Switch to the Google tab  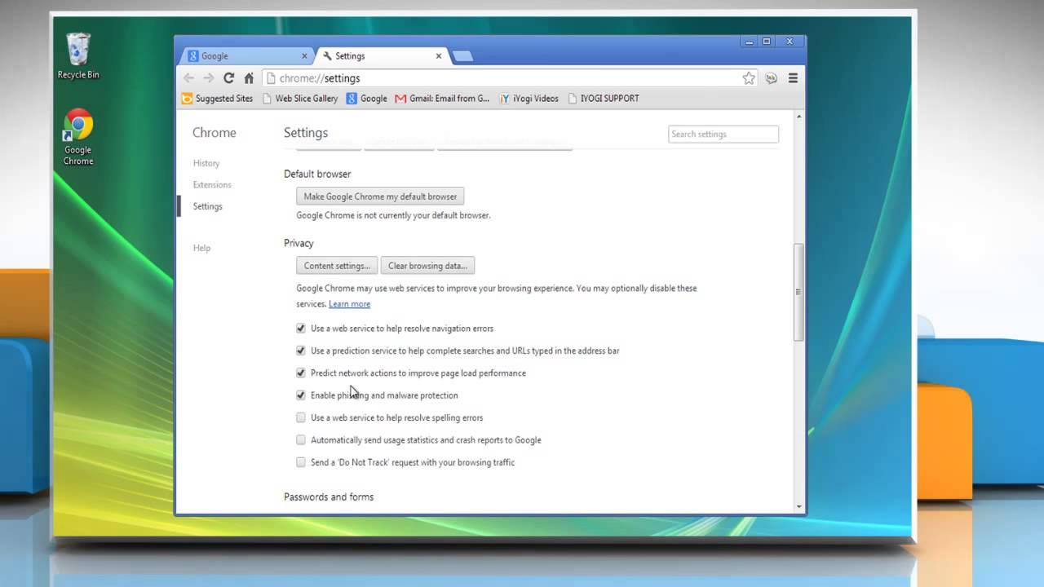[247, 56]
